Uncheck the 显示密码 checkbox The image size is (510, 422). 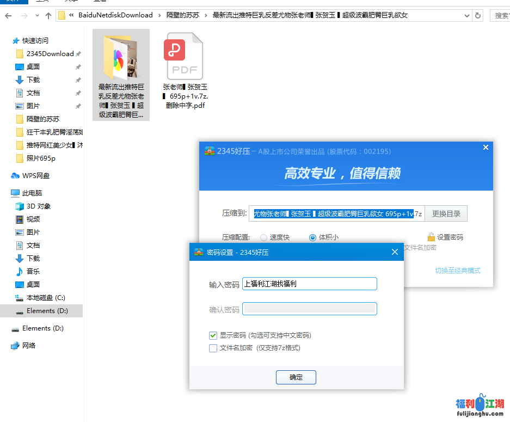pos(213,335)
